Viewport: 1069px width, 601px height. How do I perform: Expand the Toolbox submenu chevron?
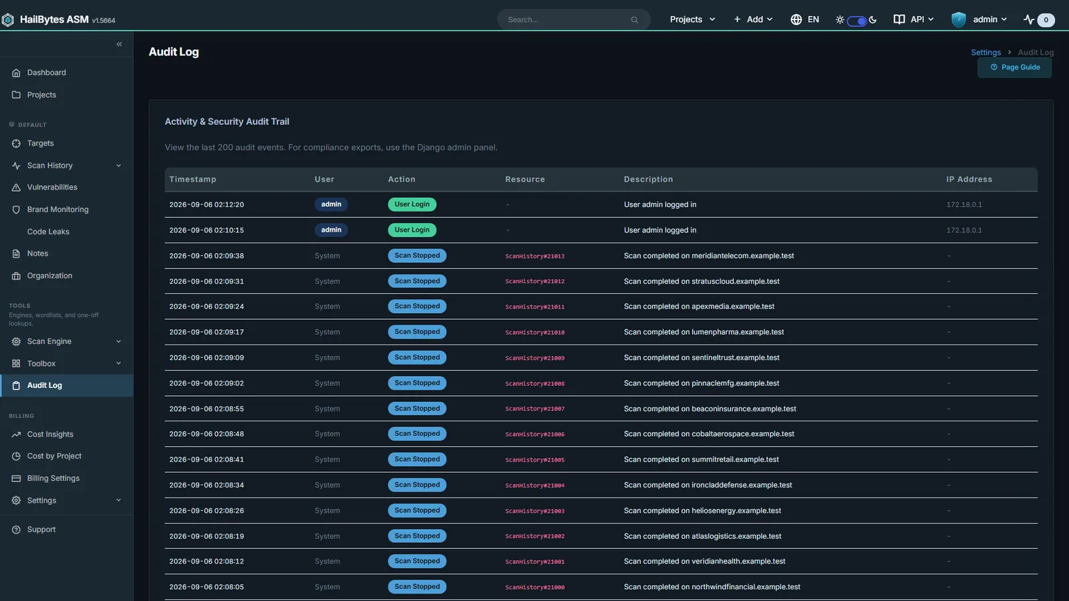coord(118,363)
